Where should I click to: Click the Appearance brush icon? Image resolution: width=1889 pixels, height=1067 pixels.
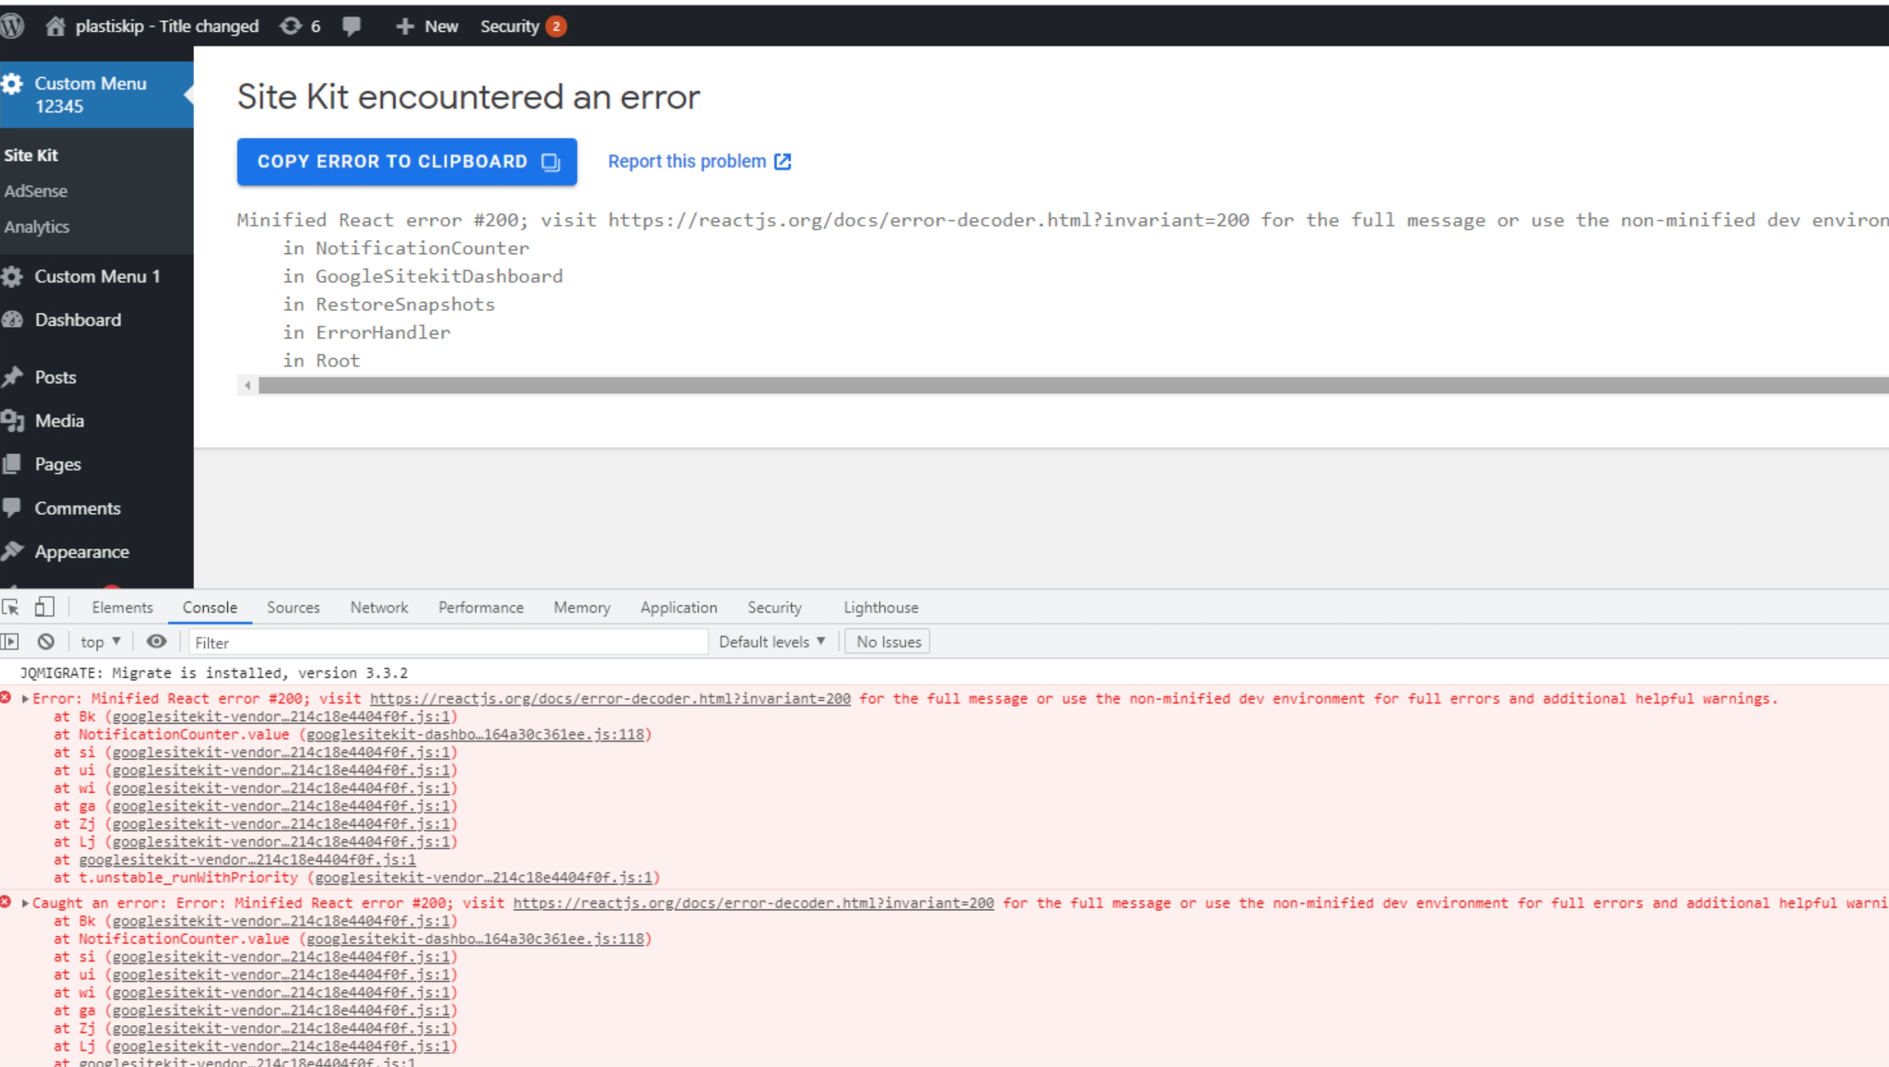tap(12, 551)
